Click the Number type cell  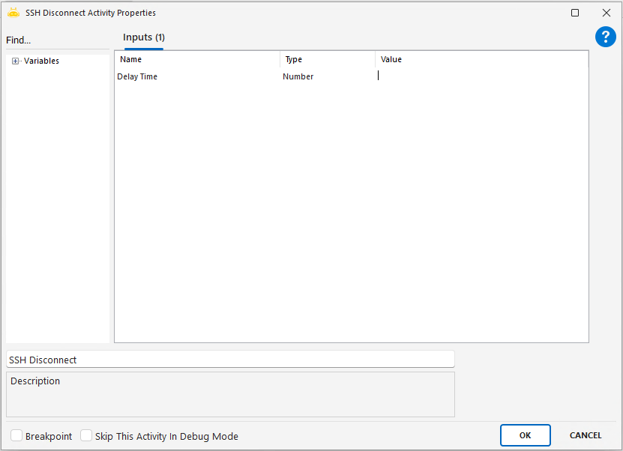pyautogui.click(x=298, y=76)
